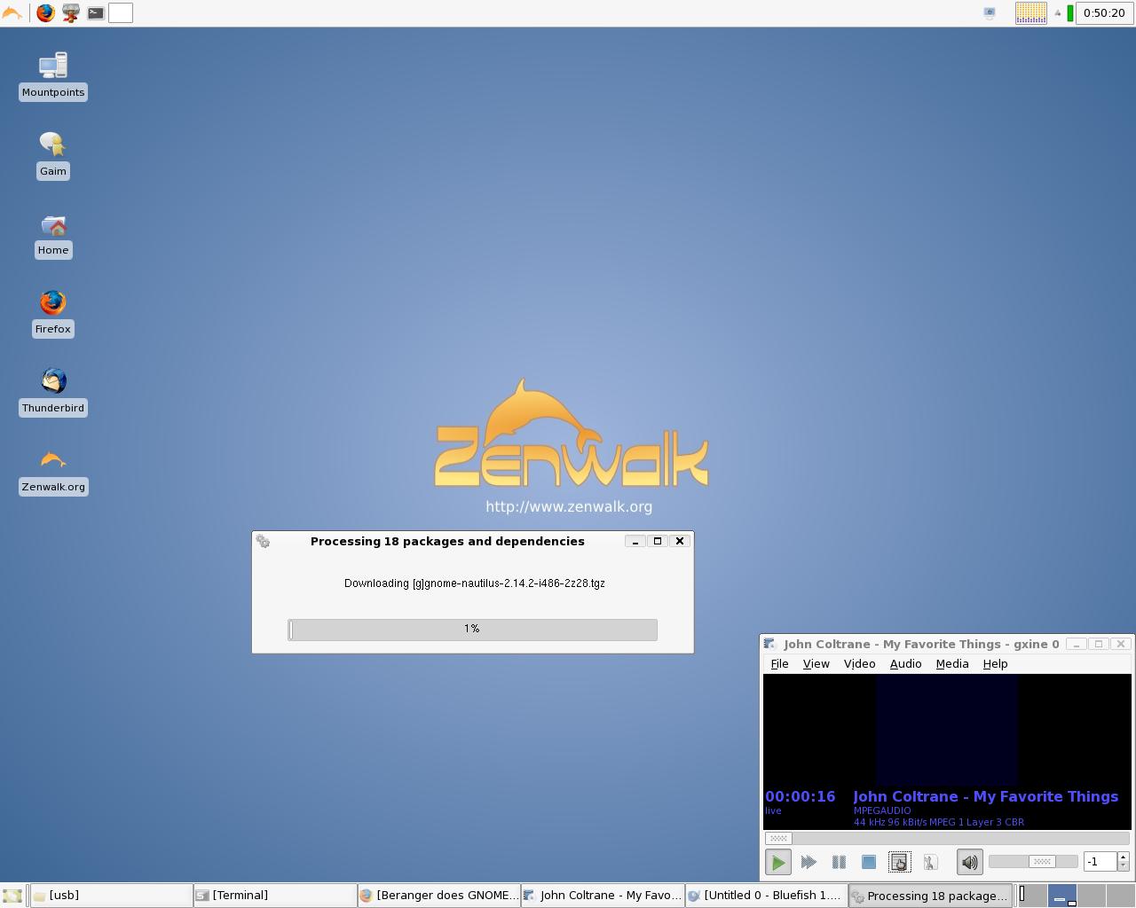This screenshot has width=1136, height=908.
Task: Click the clock showing 0:50:20
Action: coord(1104,12)
